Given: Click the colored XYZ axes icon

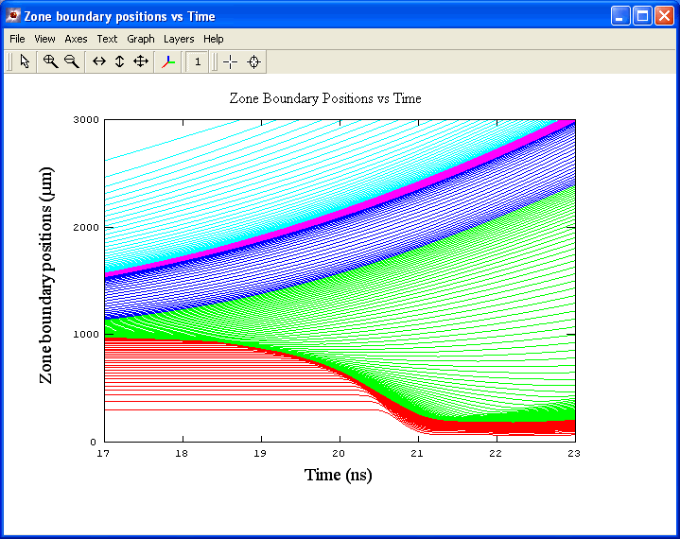Looking at the screenshot, I should click(x=168, y=61).
